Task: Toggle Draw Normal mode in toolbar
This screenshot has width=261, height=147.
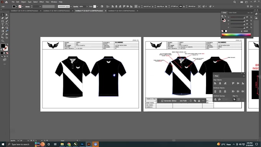Action: (2, 56)
